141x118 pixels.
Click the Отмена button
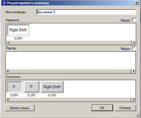pyautogui.click(x=125, y=108)
